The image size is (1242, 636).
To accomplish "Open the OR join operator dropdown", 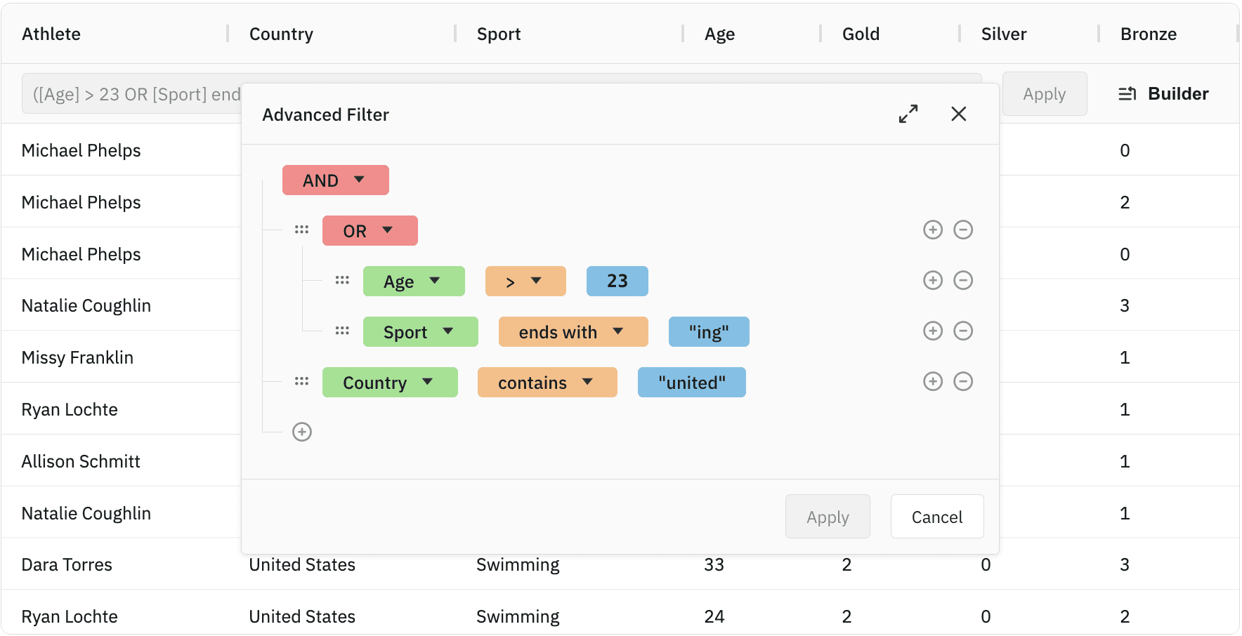I will [x=370, y=231].
